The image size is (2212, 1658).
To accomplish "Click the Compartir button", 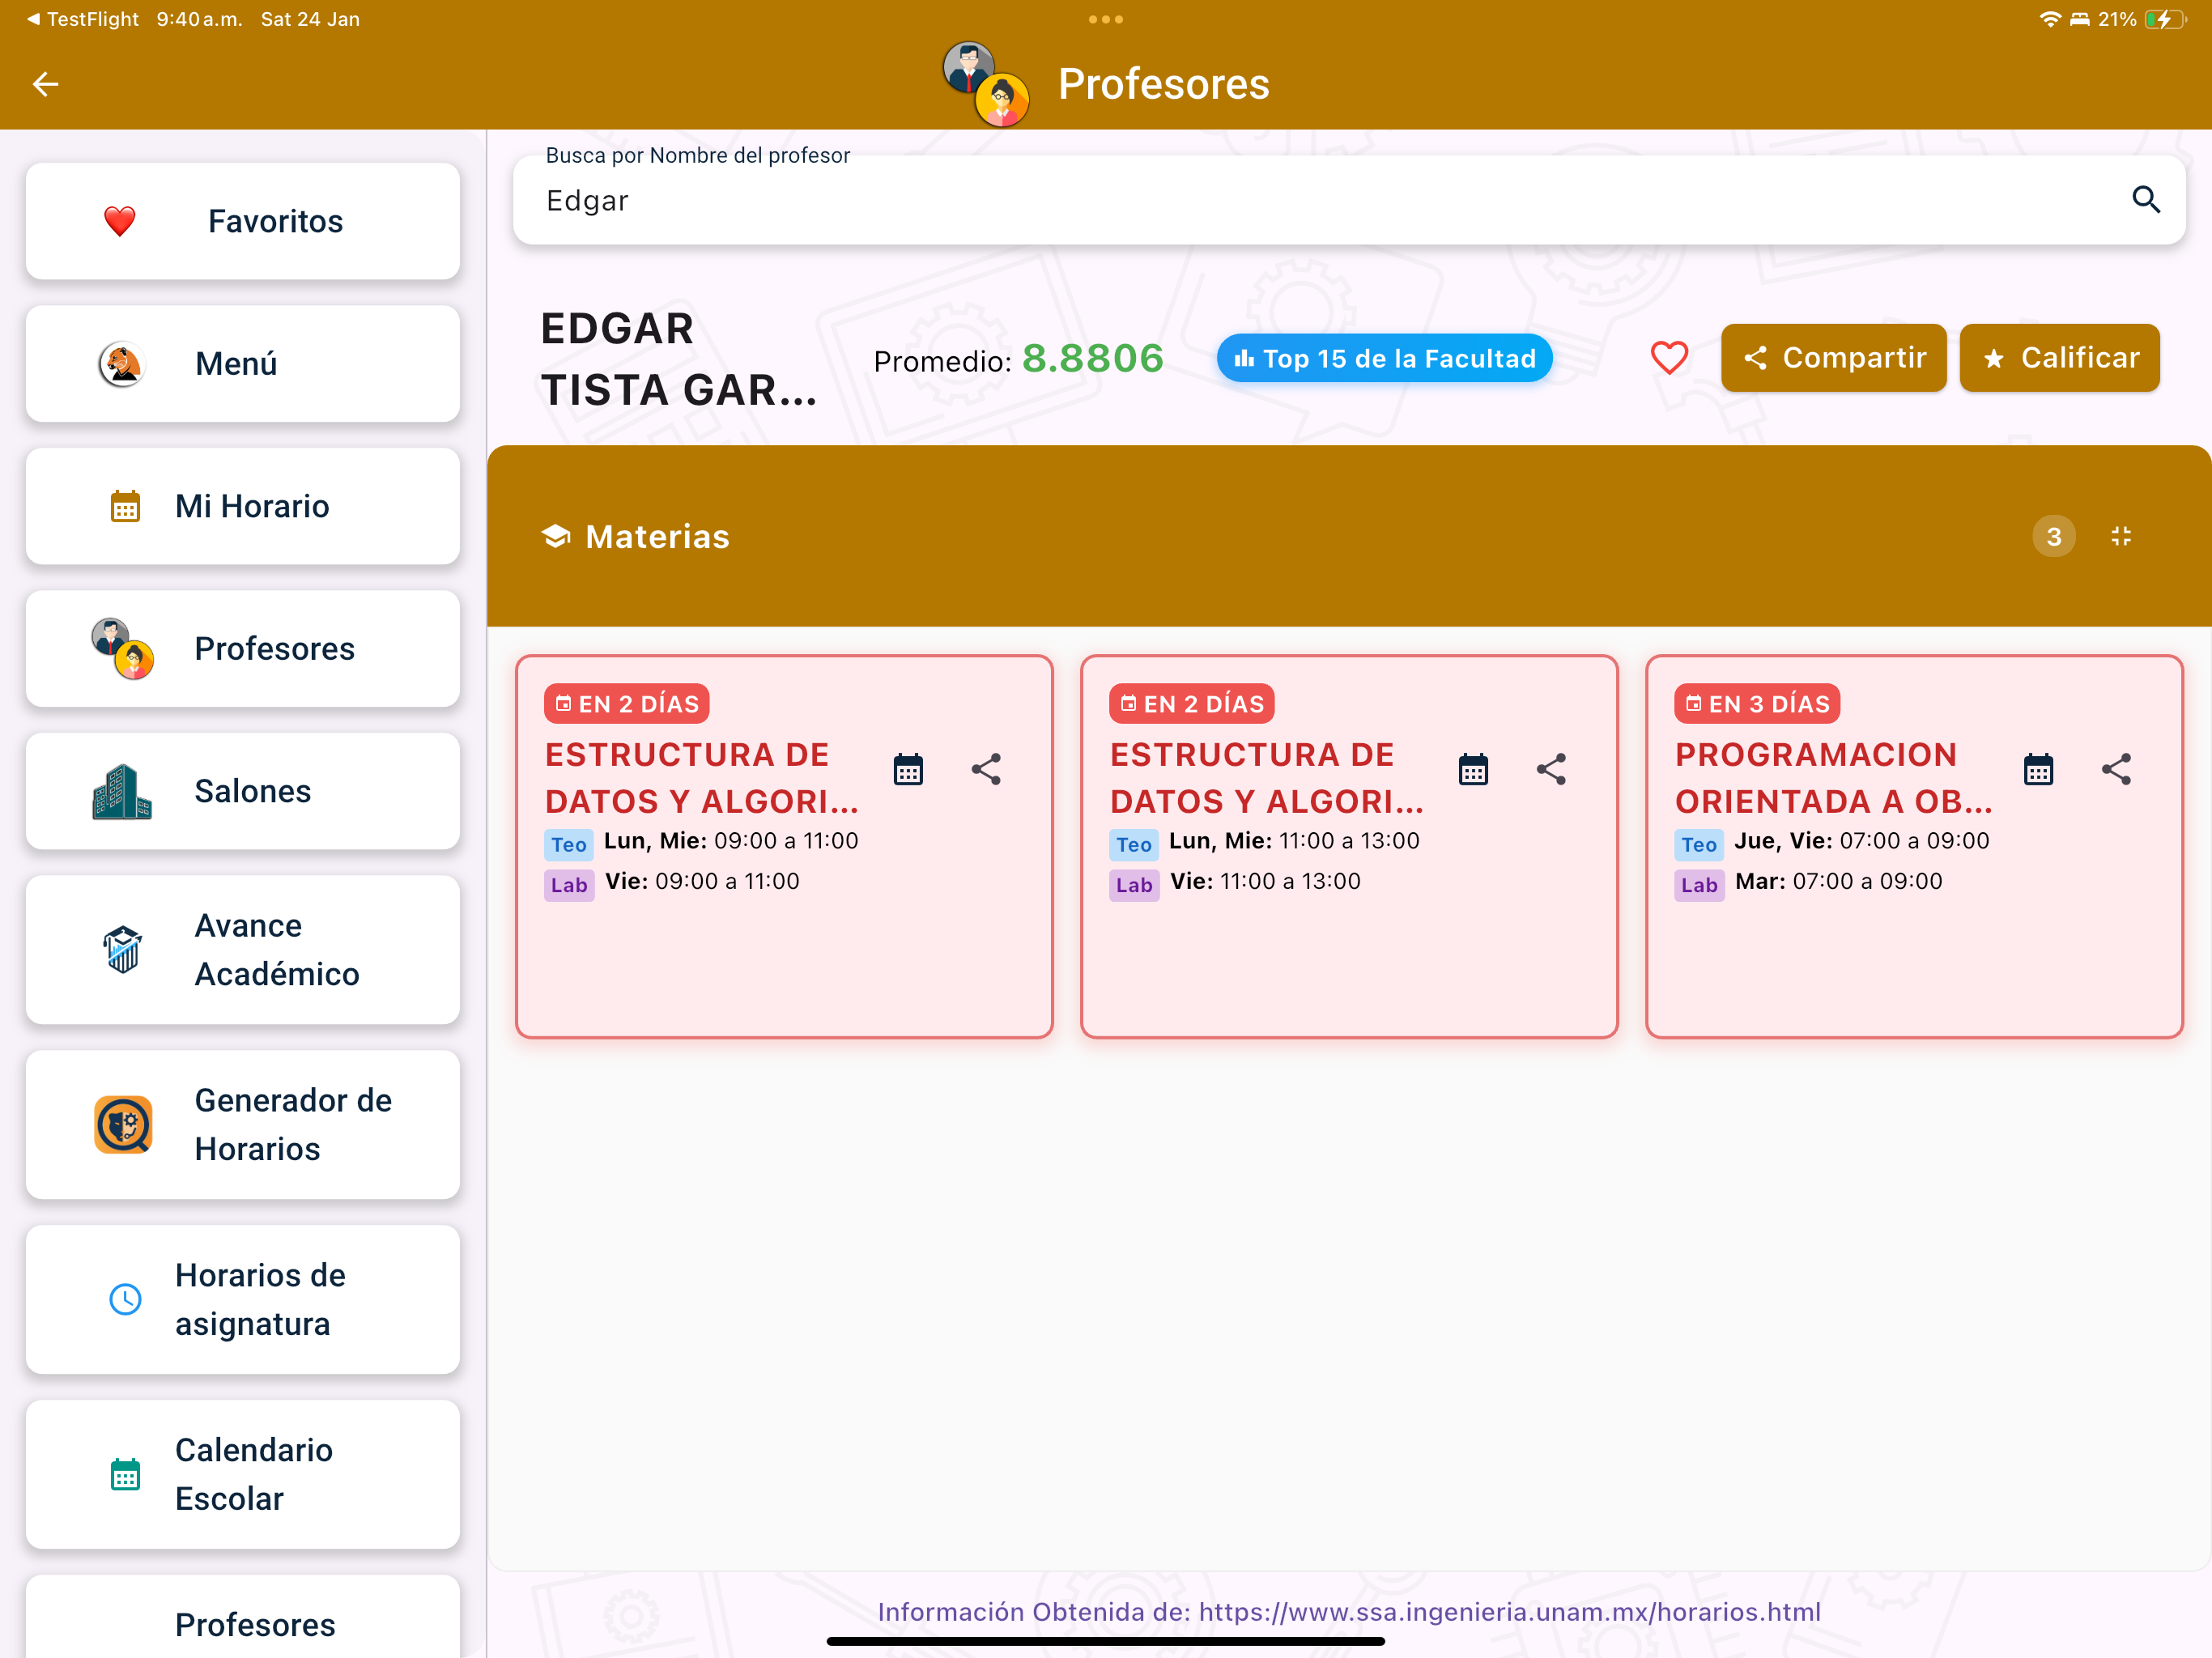I will click(x=1833, y=358).
